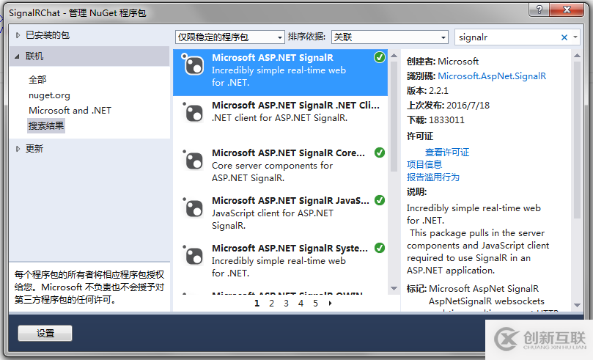593x360 pixels.
Task: Click details pane scroll up arrow
Action: [577, 56]
